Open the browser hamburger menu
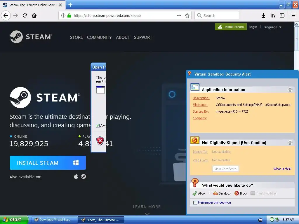The image size is (299, 224). tap(293, 15)
